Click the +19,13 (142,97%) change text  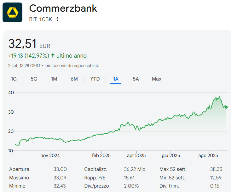29,56
